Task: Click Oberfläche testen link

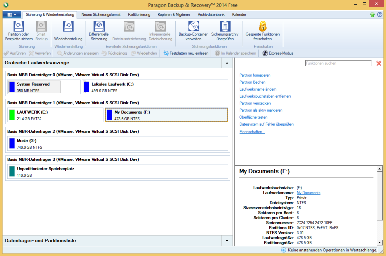Action: (253, 117)
